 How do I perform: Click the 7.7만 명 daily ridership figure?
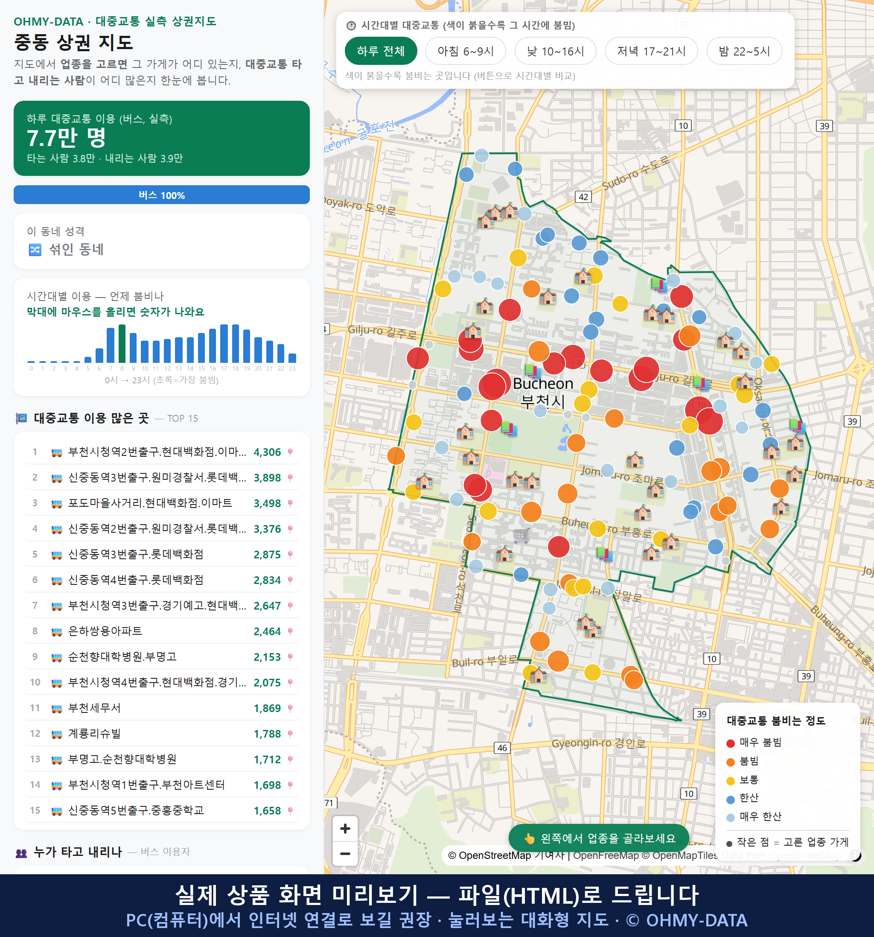click(67, 137)
